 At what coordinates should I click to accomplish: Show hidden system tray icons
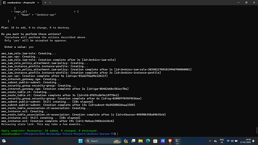[x=210, y=141]
